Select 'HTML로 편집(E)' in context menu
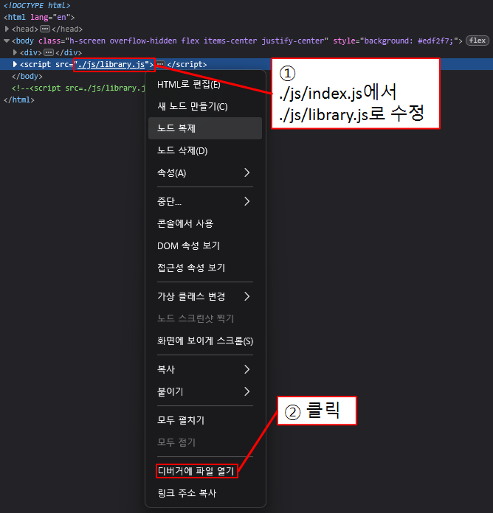Screen dimensions: 493x513 pos(189,84)
